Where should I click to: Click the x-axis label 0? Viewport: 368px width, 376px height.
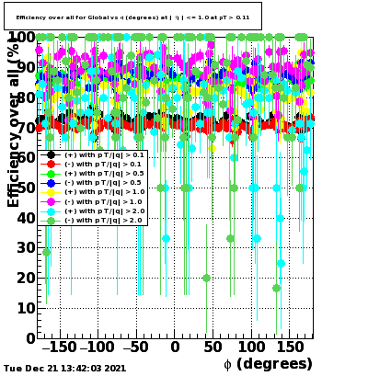175,348
